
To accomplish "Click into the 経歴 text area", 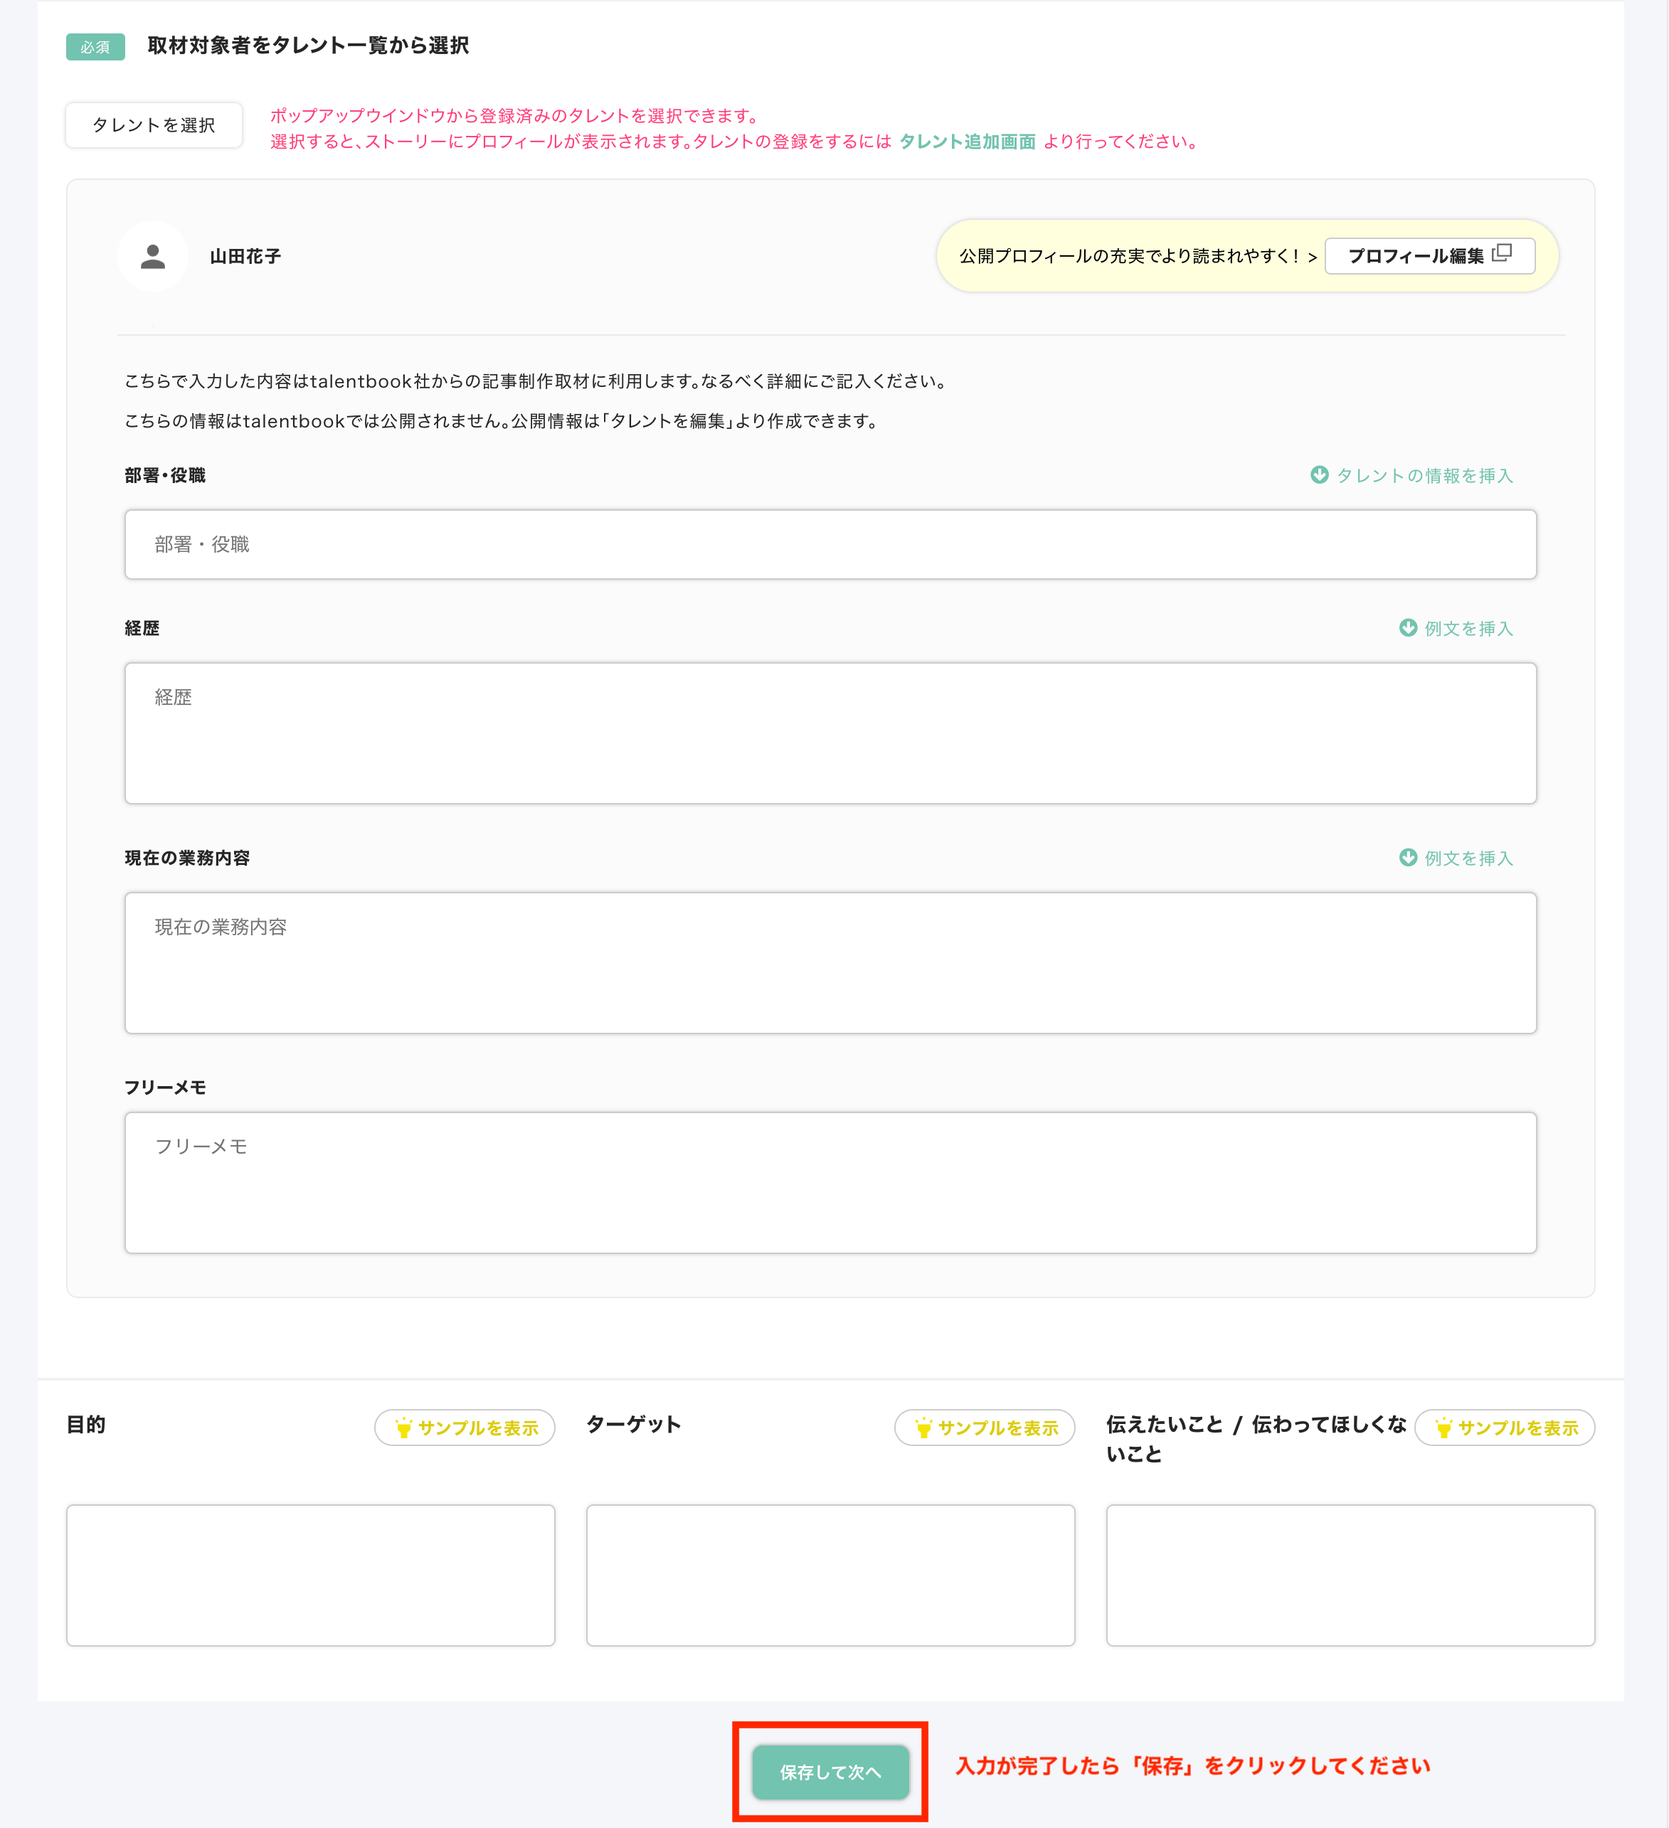I will pyautogui.click(x=830, y=733).
